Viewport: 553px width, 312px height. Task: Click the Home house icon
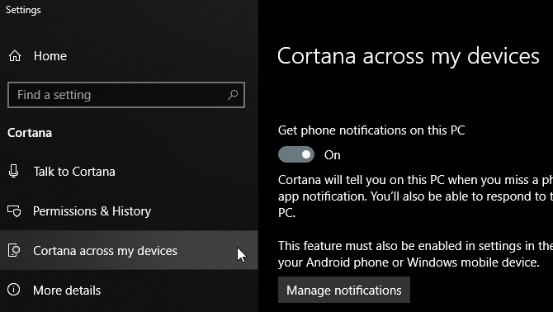(x=15, y=55)
